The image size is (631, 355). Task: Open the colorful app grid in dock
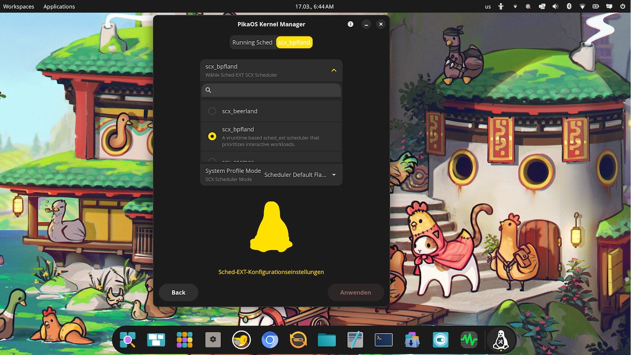(184, 340)
